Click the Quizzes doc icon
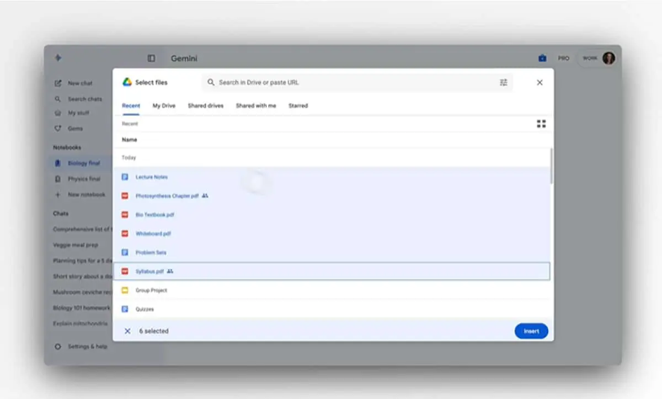Image resolution: width=662 pixels, height=399 pixels. click(125, 309)
